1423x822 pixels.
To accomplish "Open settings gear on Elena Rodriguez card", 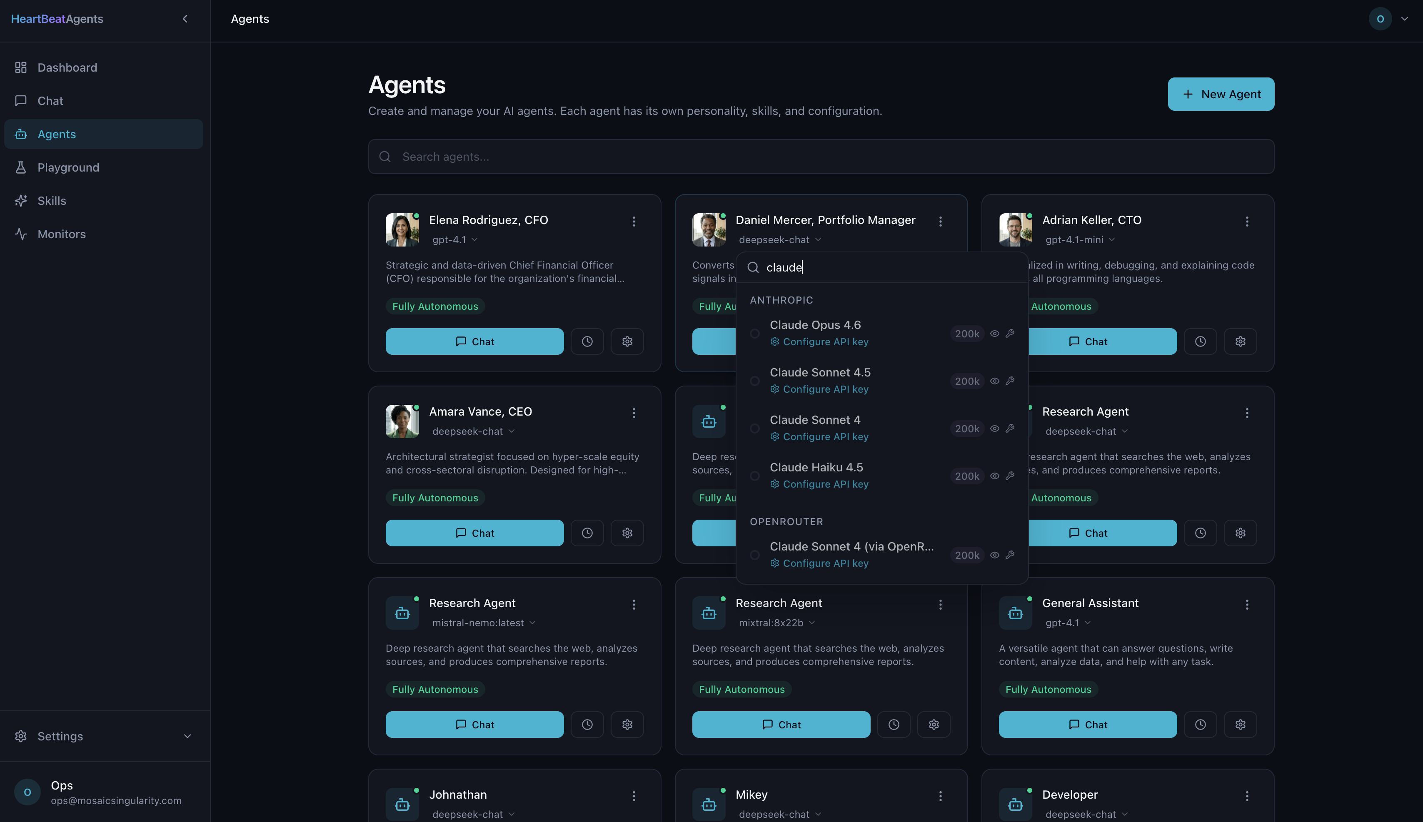I will point(627,341).
